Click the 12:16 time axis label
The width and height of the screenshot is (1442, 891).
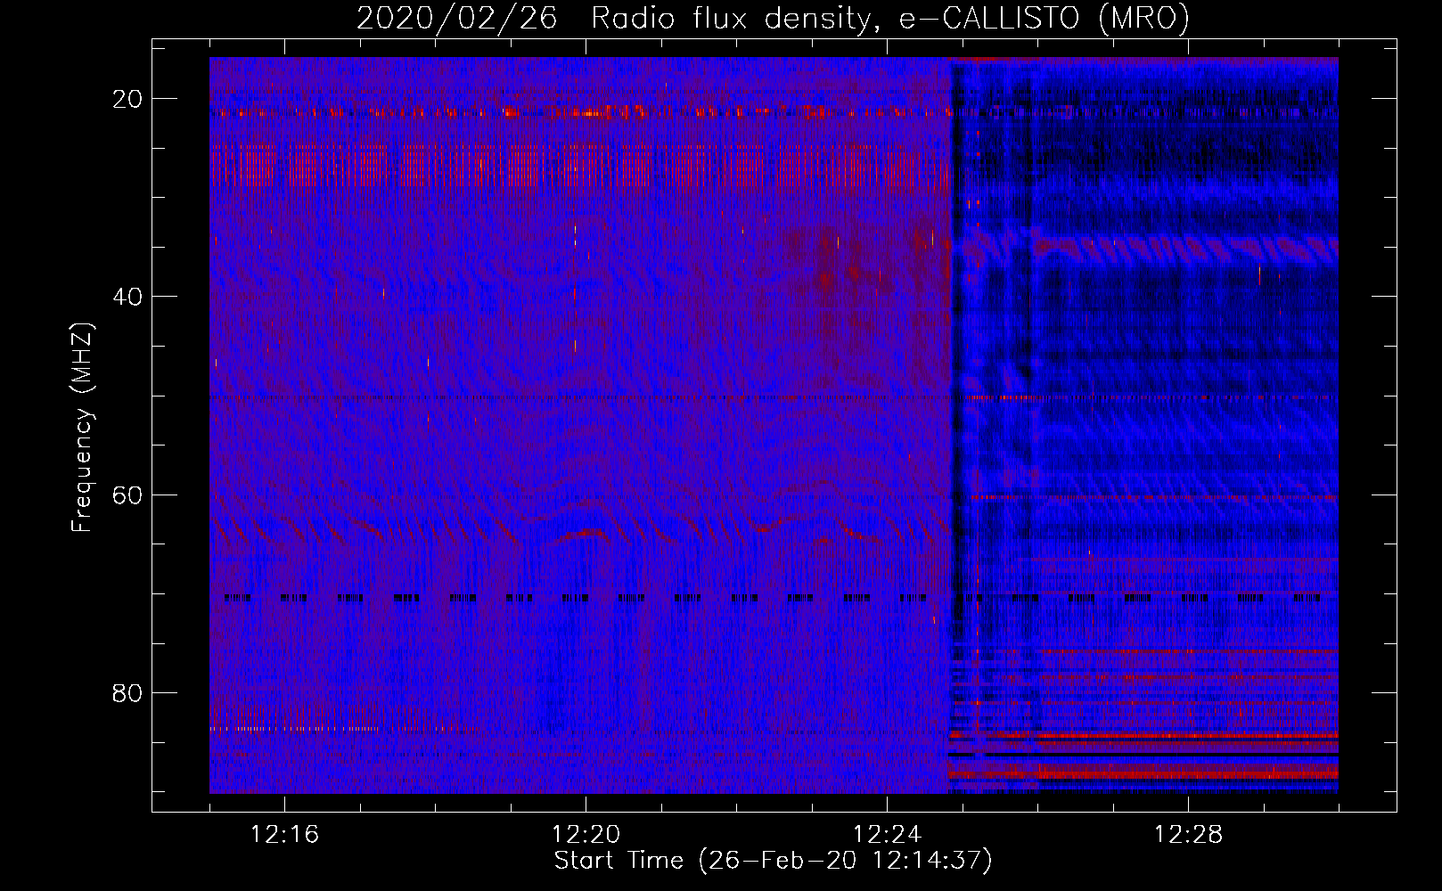click(285, 835)
